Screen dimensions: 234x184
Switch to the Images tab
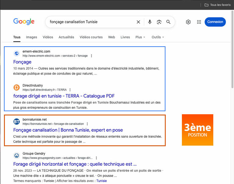coord(31,37)
